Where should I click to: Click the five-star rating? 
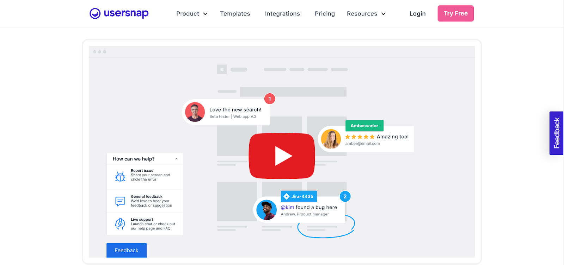(x=360, y=137)
